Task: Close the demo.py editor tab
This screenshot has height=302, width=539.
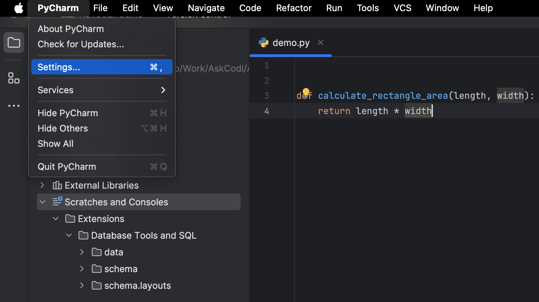Action: point(321,42)
